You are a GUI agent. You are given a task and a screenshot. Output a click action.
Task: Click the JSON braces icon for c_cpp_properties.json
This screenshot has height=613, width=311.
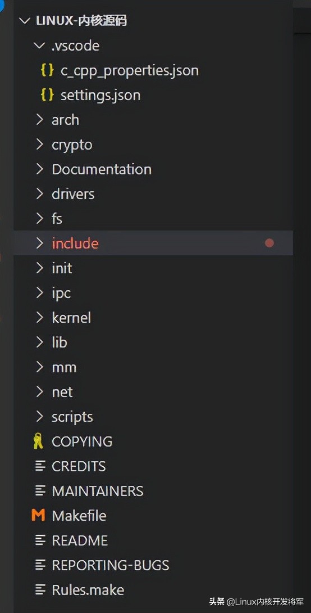[47, 71]
